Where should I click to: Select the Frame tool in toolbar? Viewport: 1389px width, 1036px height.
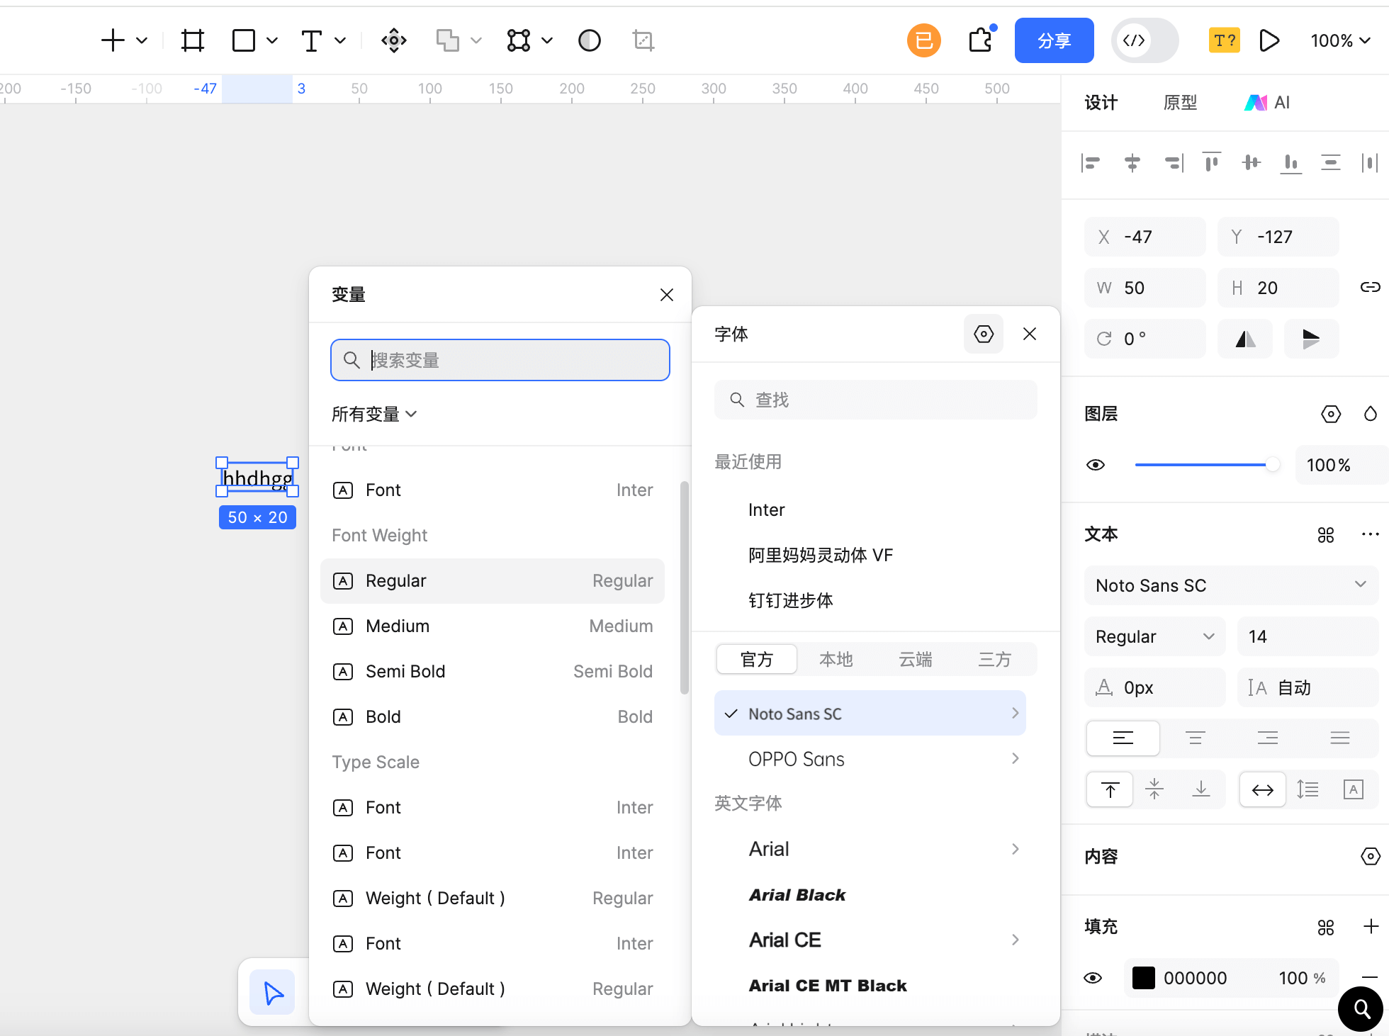point(192,40)
